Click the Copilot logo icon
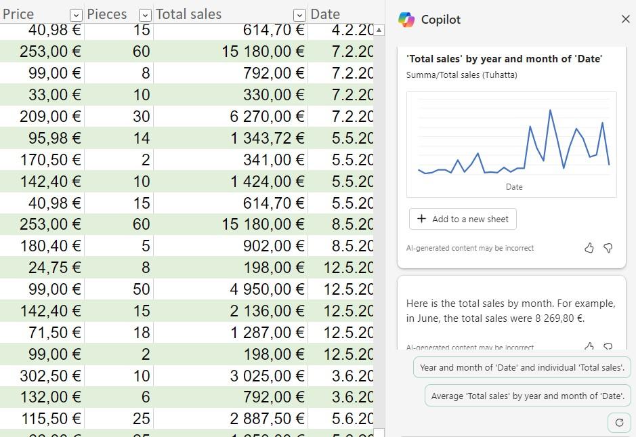 [x=406, y=20]
